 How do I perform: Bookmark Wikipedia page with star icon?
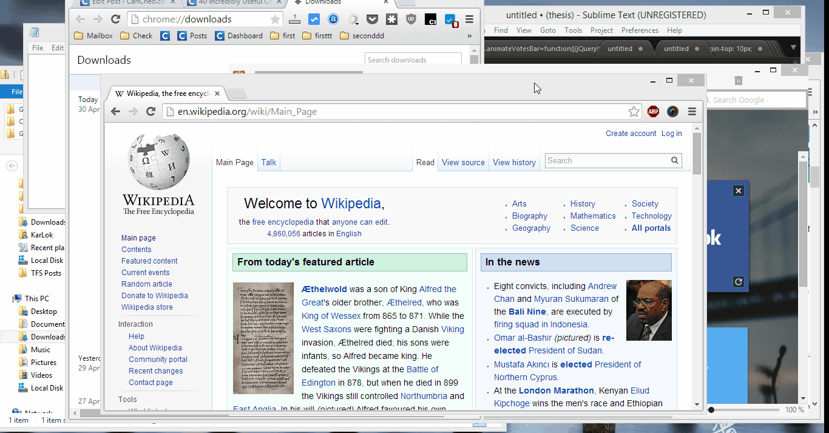point(634,111)
